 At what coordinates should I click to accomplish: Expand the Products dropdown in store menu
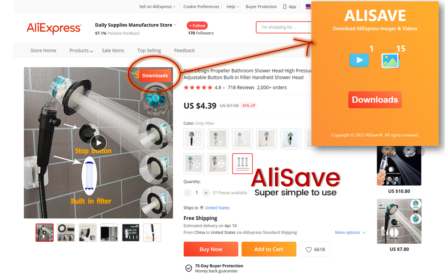(x=81, y=50)
